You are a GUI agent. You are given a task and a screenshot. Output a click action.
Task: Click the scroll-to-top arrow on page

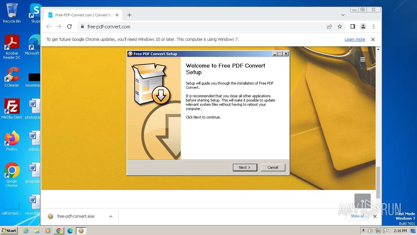[x=363, y=200]
